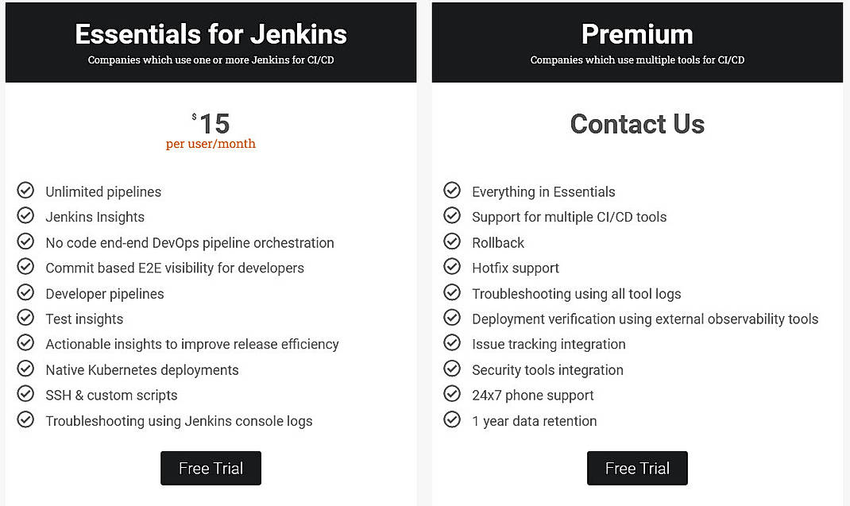Click the check icon next to Test insights

[x=26, y=318]
